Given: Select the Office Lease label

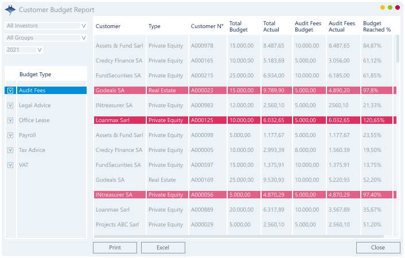Looking at the screenshot, I should click(x=34, y=120).
